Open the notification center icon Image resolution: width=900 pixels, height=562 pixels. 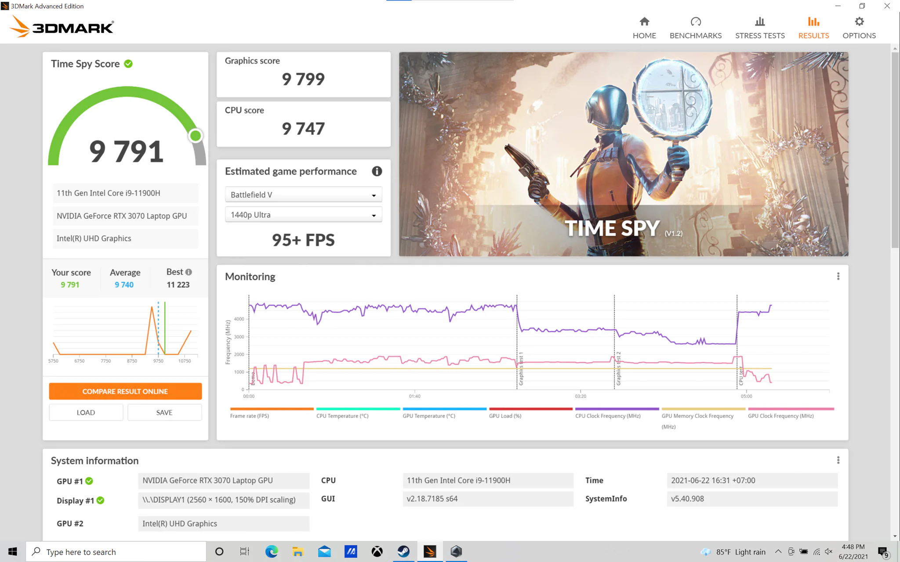tap(883, 552)
